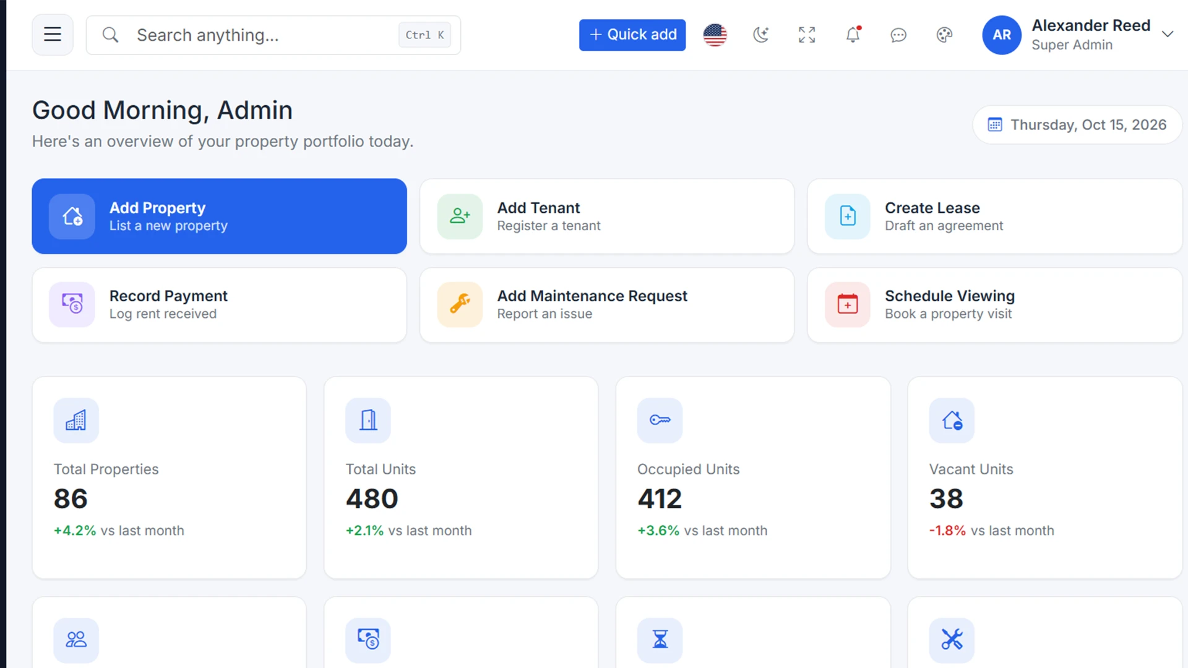
Task: Click the Record Payment money icon
Action: 72,304
